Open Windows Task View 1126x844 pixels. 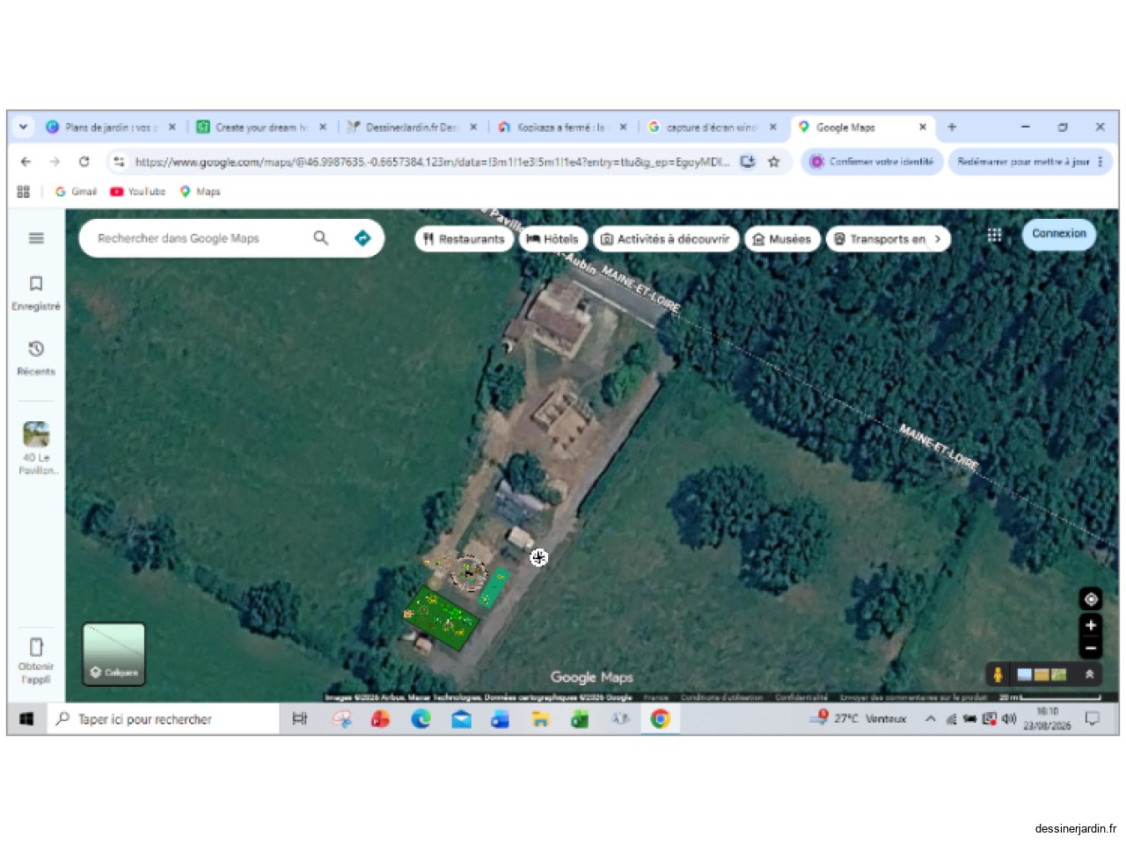click(299, 719)
